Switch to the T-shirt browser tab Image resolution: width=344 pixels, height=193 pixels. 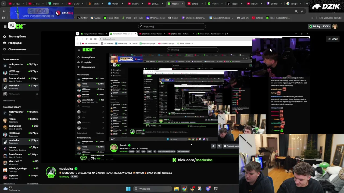95,4
